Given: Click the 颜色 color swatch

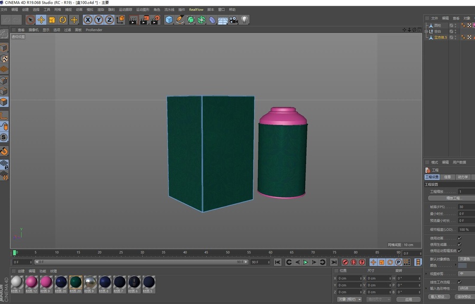Looking at the screenshot, I should 462,265.
